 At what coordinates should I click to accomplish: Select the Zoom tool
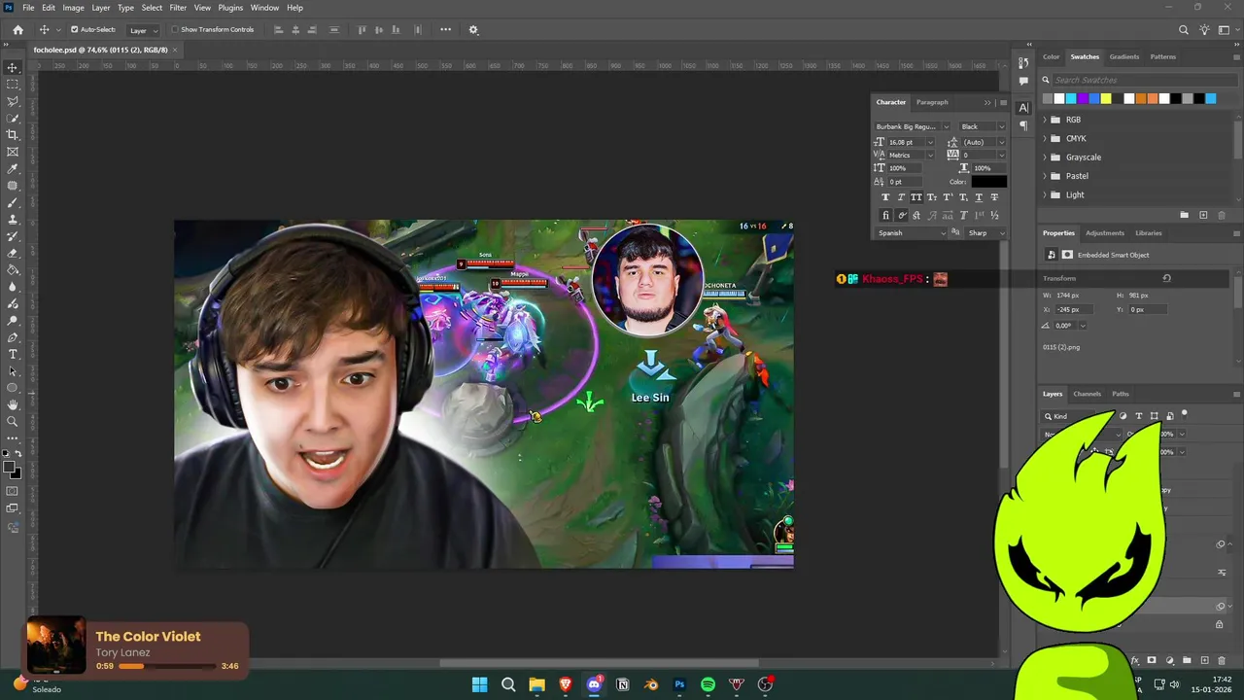pos(13,421)
